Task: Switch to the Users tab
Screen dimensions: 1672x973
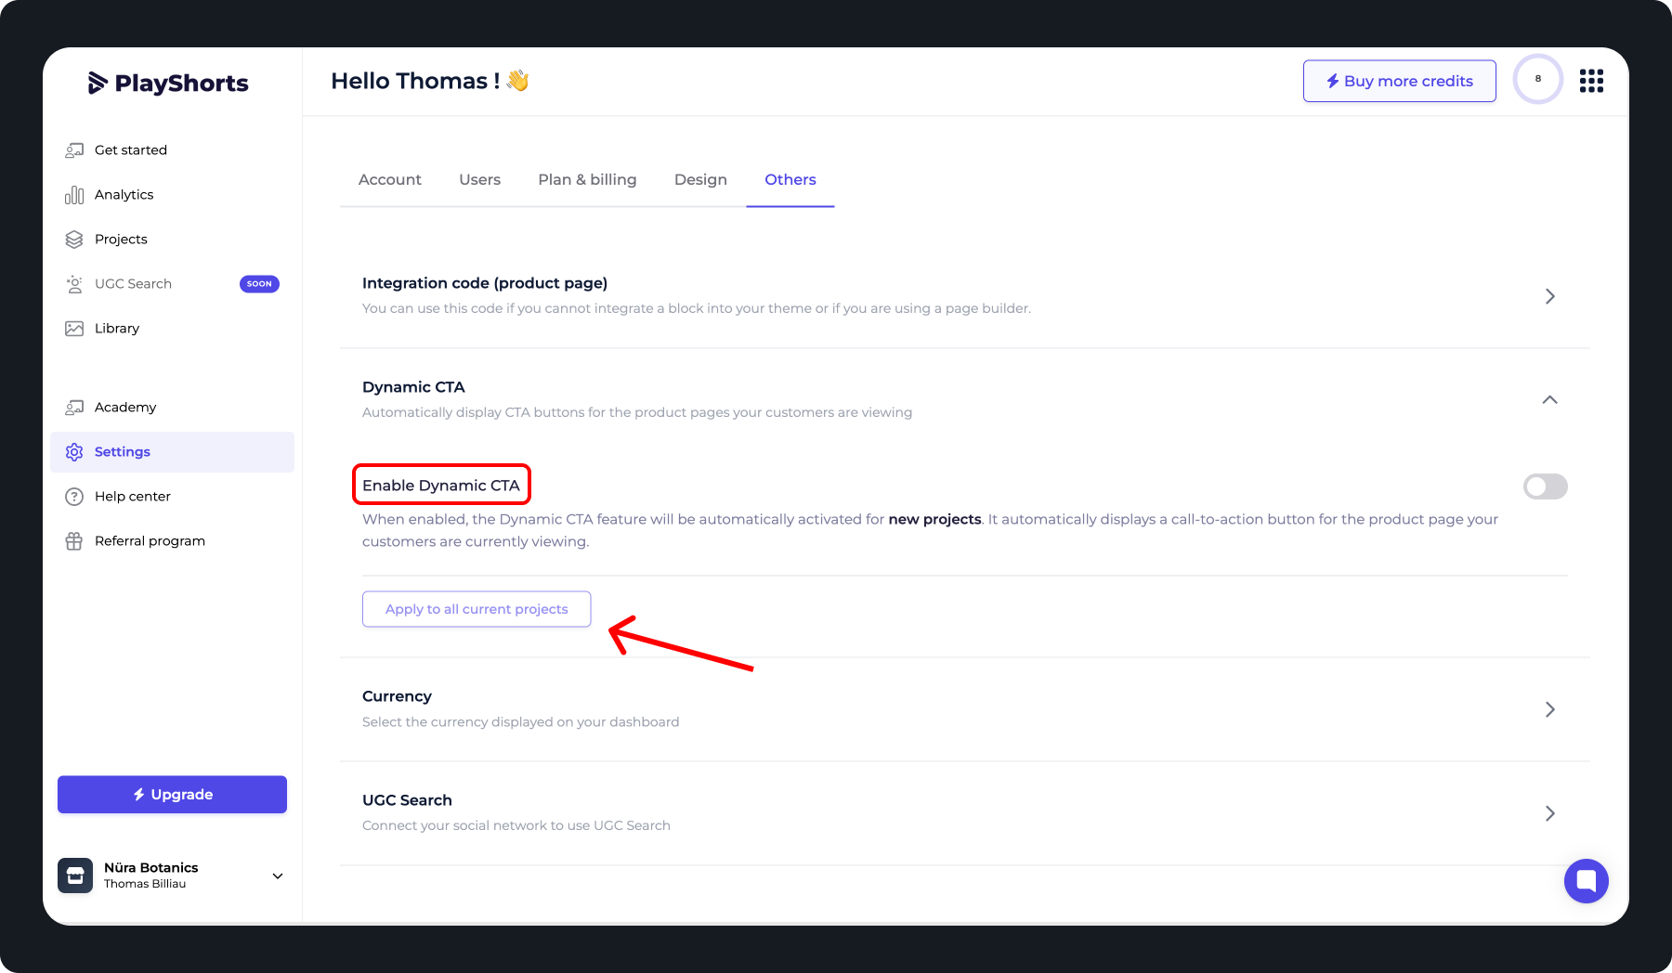Action: (x=479, y=180)
